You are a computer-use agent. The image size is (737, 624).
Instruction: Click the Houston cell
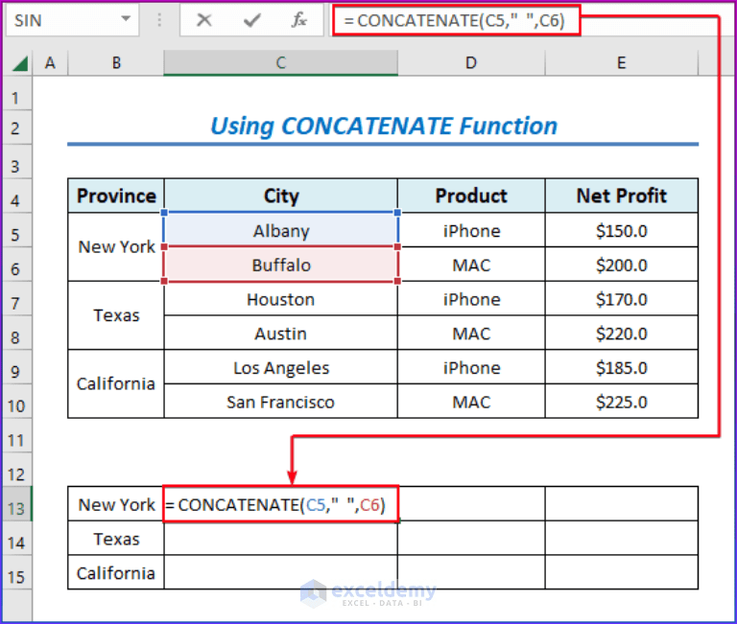pos(280,299)
